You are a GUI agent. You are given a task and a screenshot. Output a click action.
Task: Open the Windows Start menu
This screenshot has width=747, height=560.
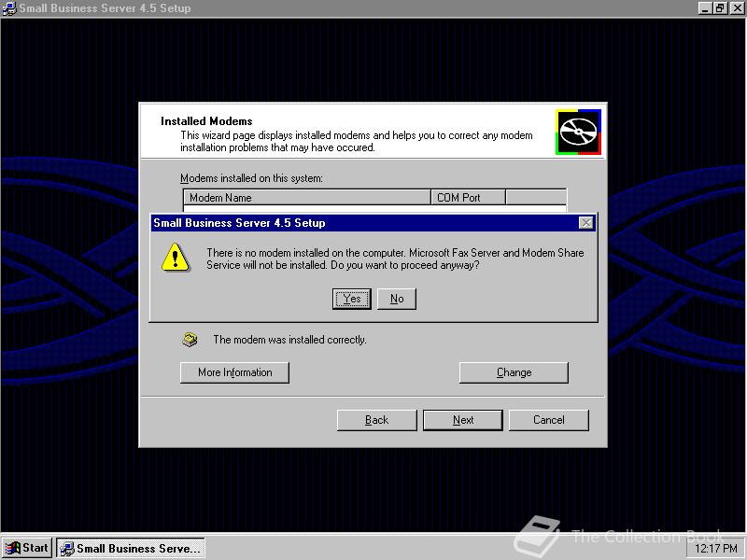(27, 548)
